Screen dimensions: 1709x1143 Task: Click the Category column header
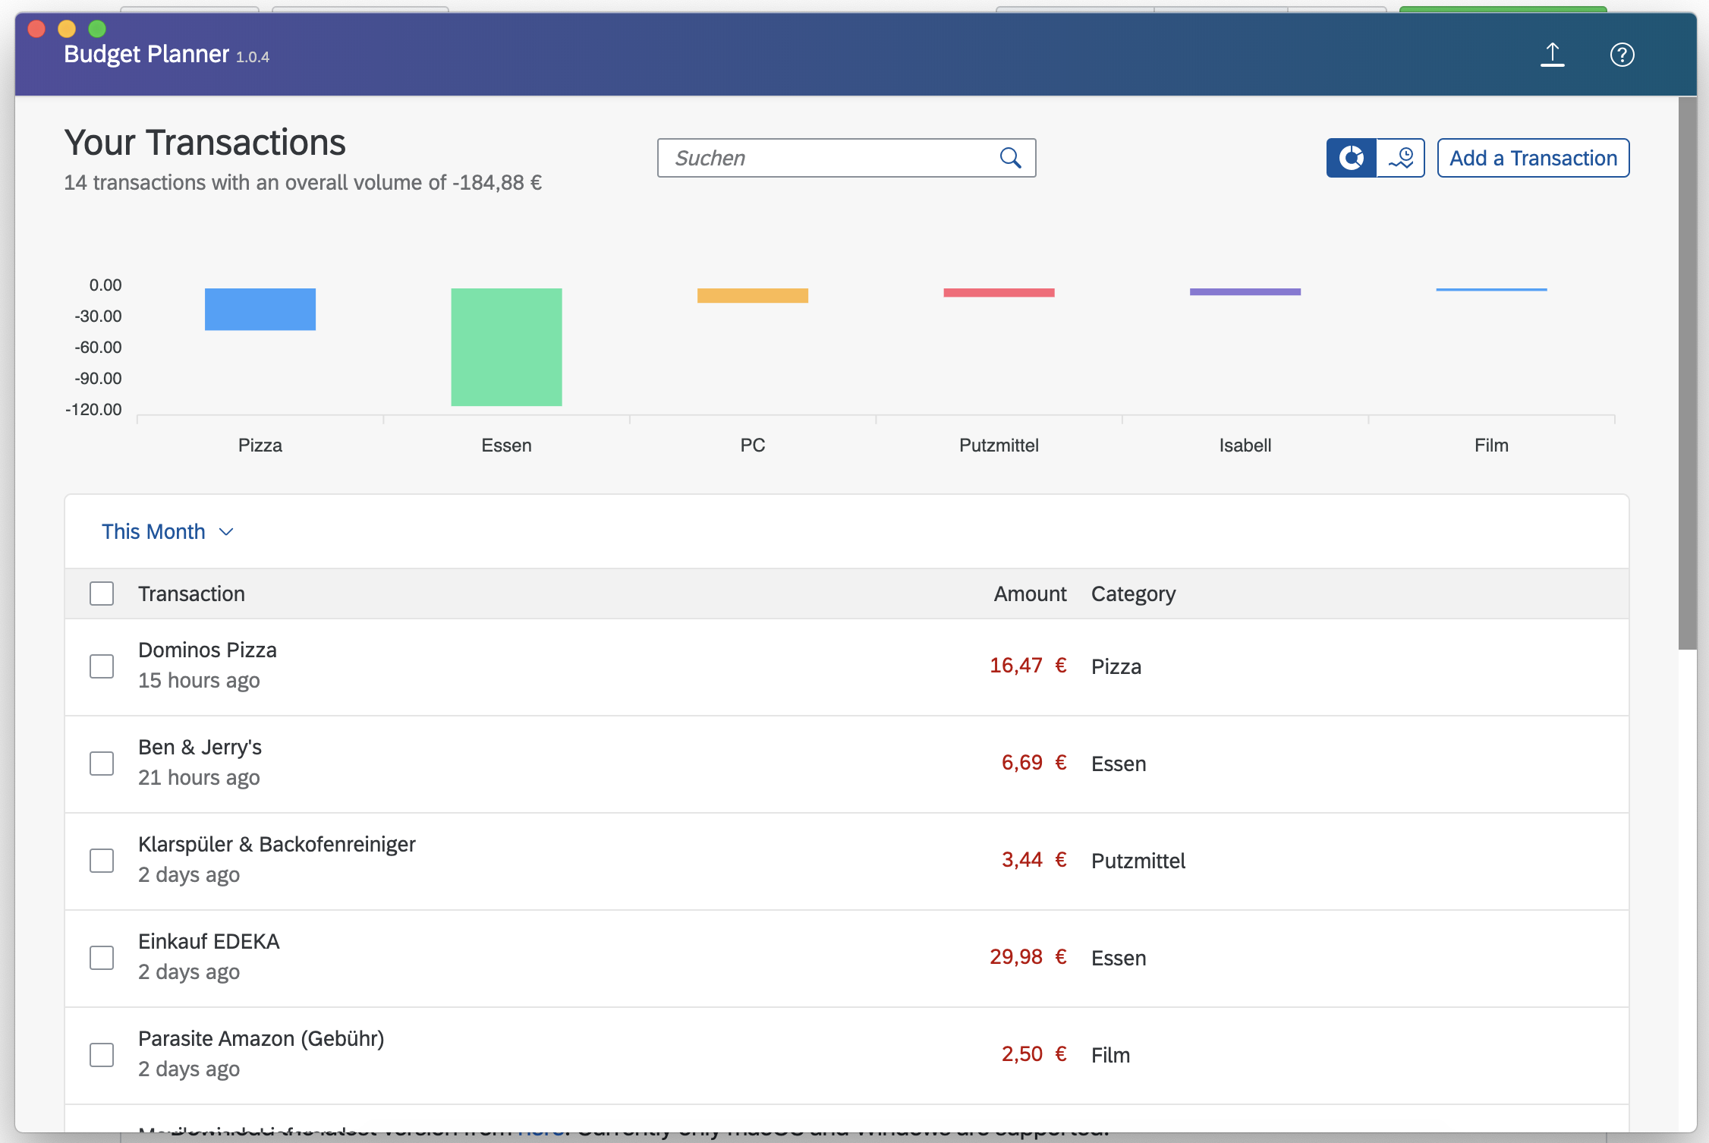tap(1133, 594)
